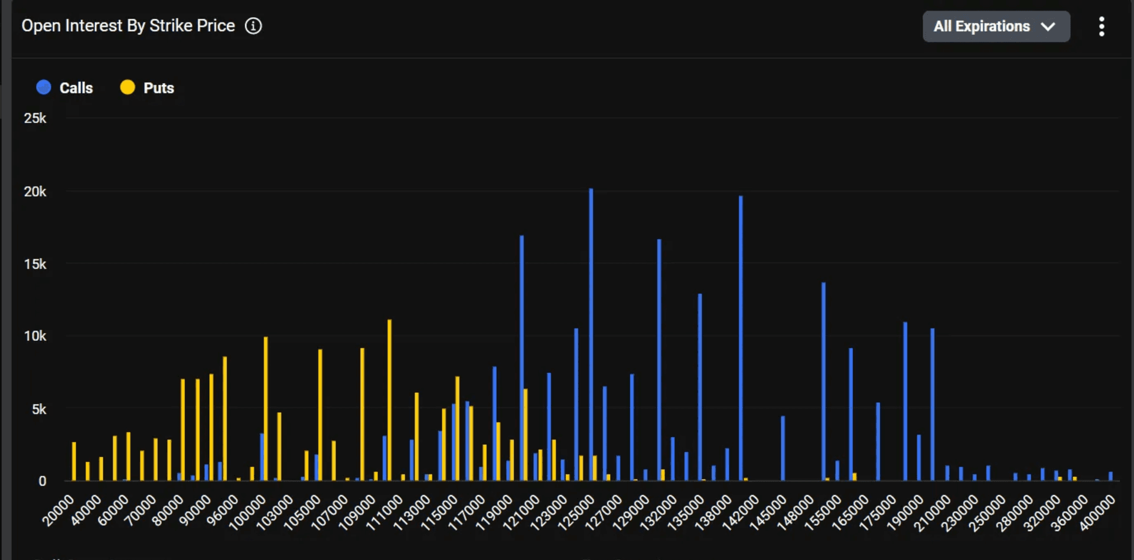Click the chevron in the All Expirations selector

tap(1049, 27)
